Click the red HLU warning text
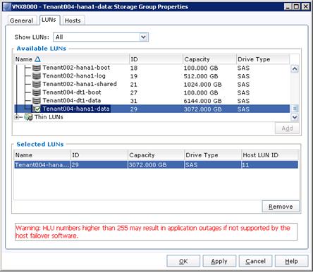Viewport: 313px width, 273px height. click(x=153, y=231)
